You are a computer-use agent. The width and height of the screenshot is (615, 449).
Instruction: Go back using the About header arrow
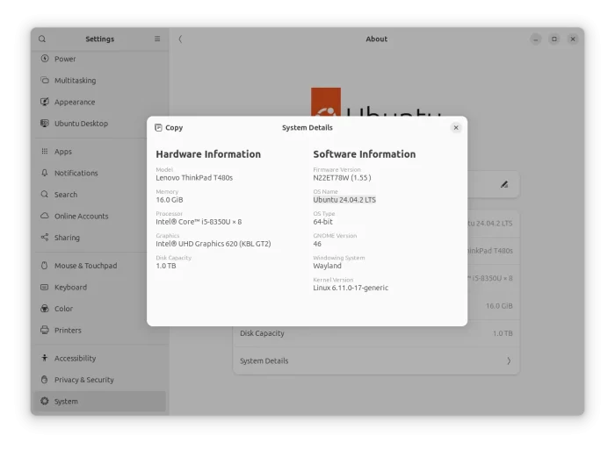tap(180, 39)
